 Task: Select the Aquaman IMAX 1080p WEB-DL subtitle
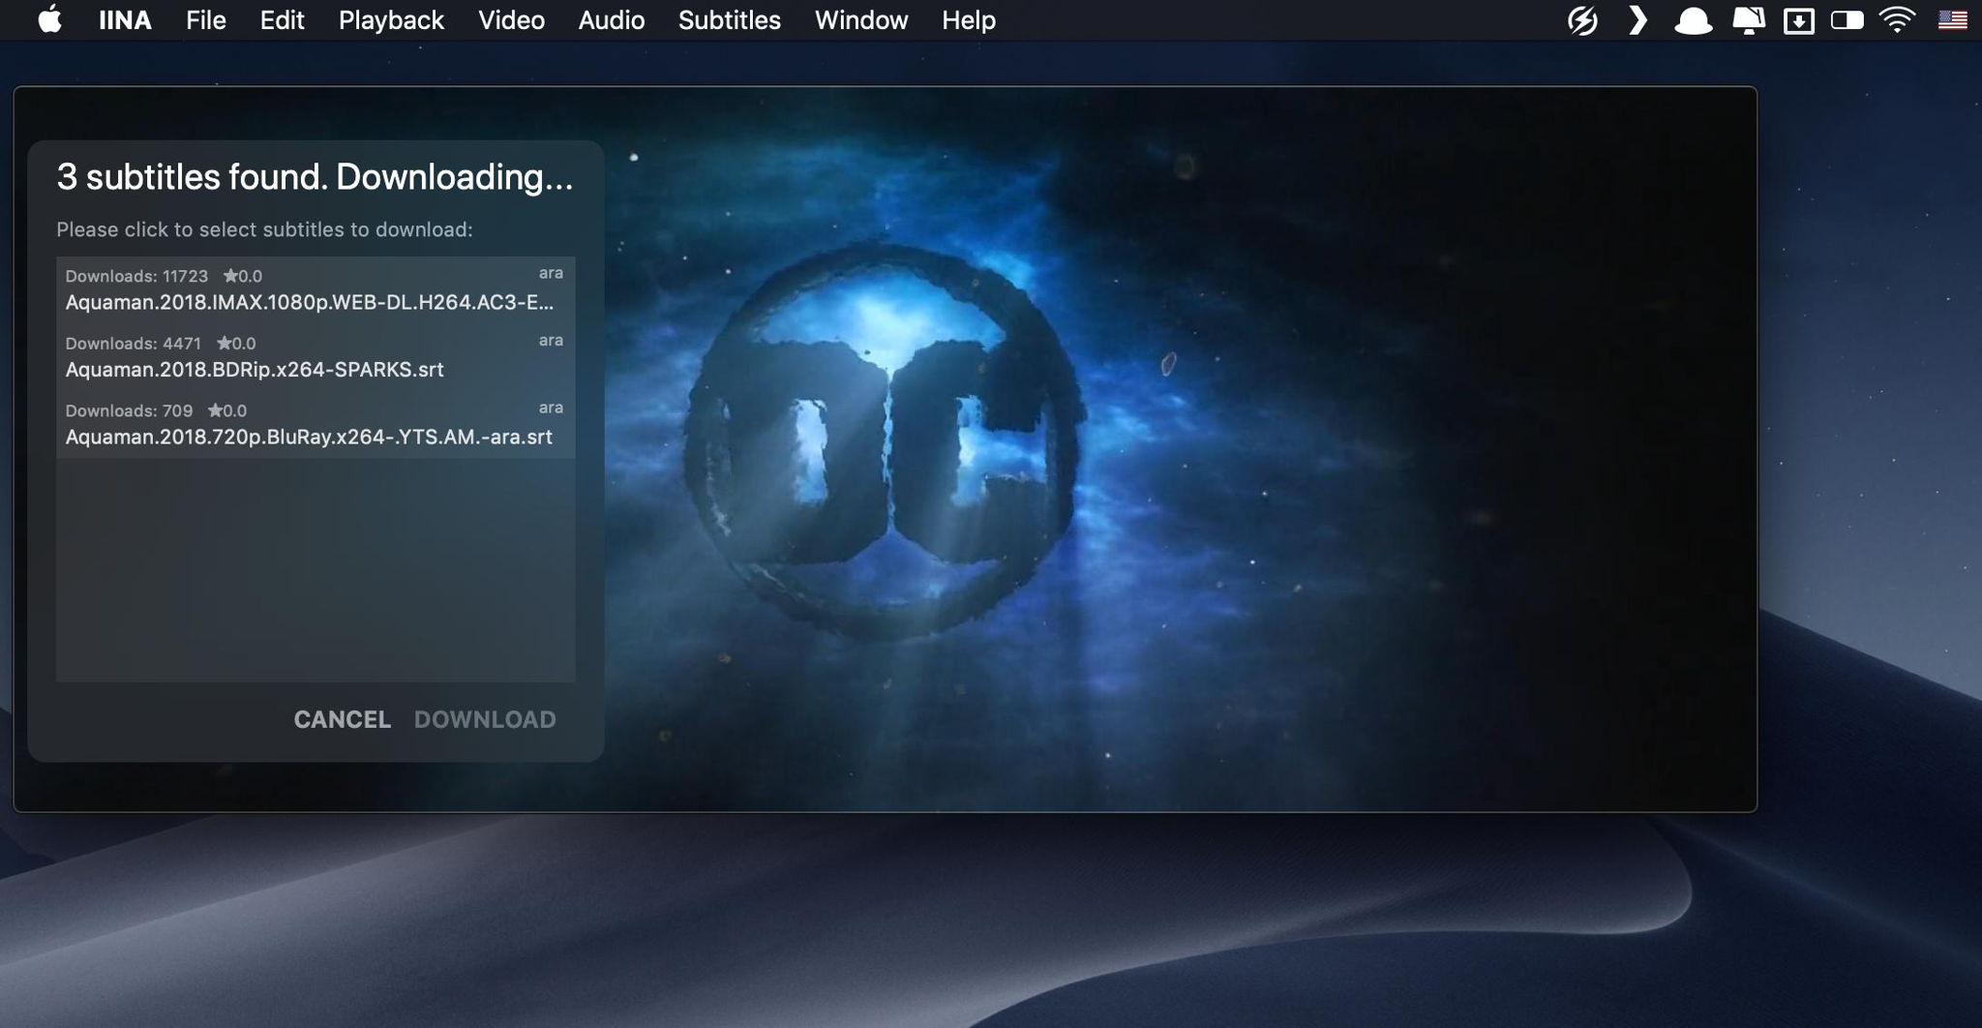tap(315, 290)
